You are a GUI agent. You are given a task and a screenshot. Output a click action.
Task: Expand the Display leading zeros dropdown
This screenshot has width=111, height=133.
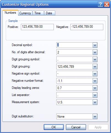pos(95,88)
